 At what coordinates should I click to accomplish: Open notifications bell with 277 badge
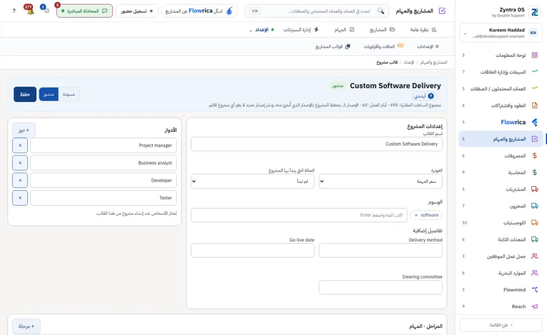[30, 10]
